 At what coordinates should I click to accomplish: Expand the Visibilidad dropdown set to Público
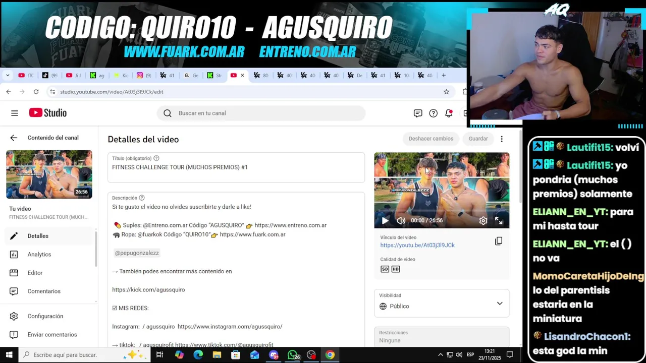442,304
